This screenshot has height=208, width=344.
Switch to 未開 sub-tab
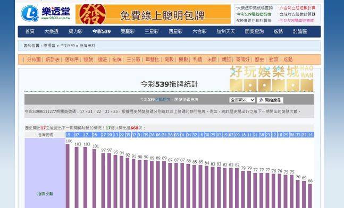click(x=212, y=59)
